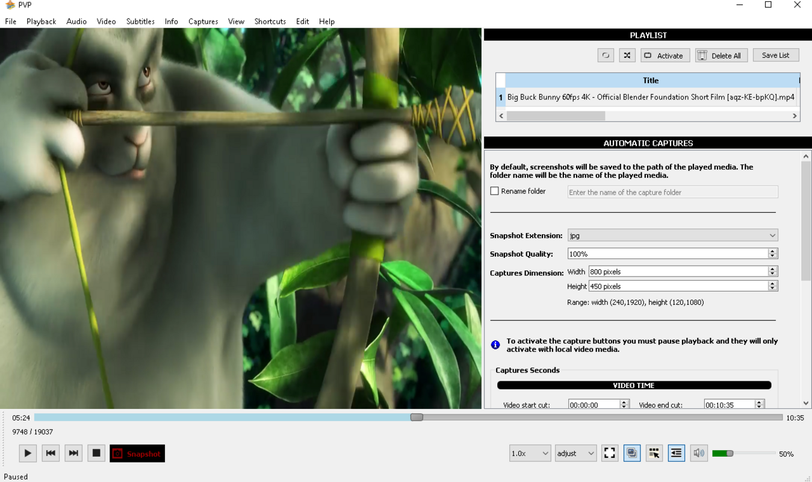
Task: Increase capture Height with up arrow
Action: [x=773, y=283]
